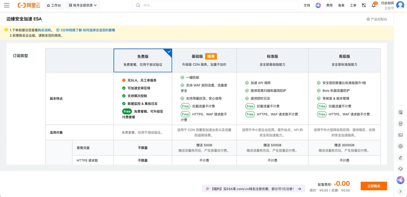Open the notifications bell
This screenshot has width=407, height=197.
tap(374, 5)
